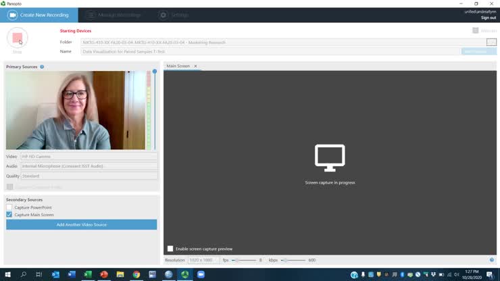This screenshot has width=500, height=281.
Task: Open the Audio source dropdown
Action: (x=89, y=166)
